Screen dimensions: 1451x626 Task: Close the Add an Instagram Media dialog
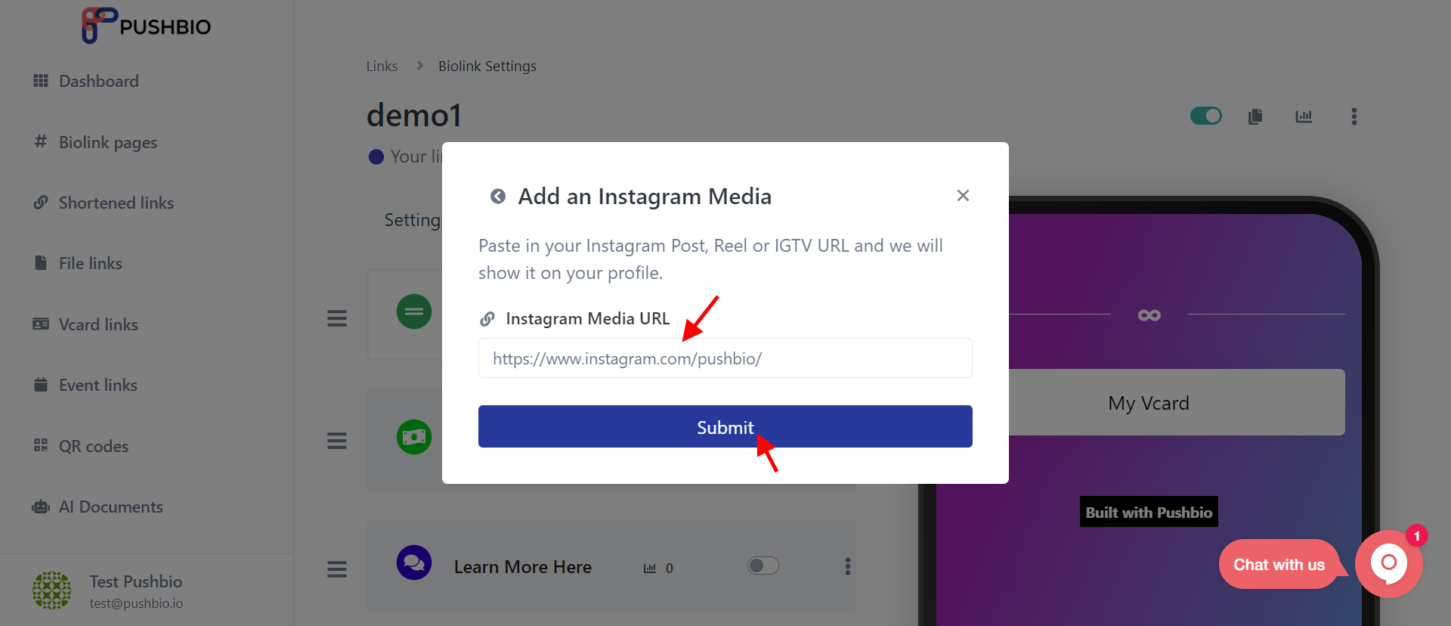pos(963,196)
